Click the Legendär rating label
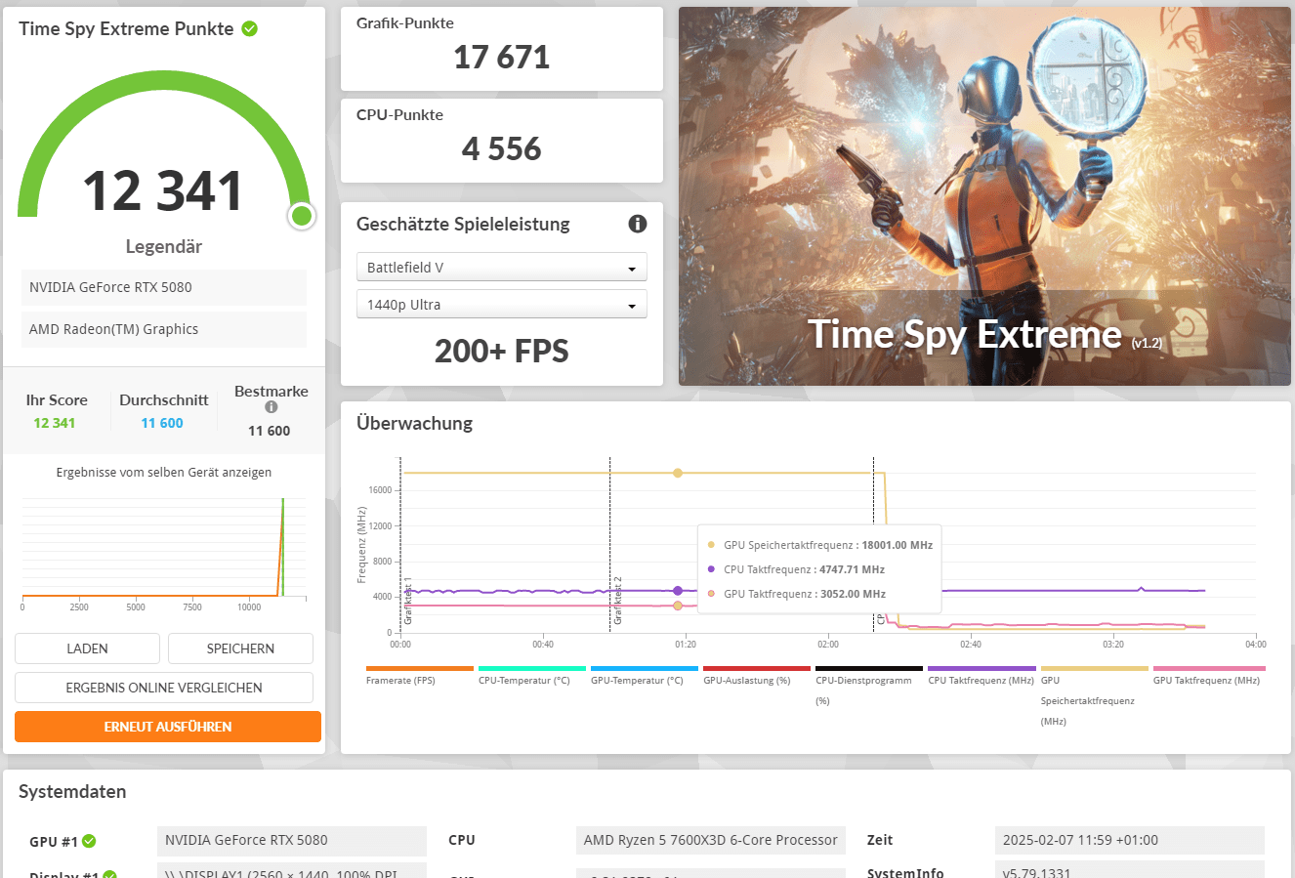The height and width of the screenshot is (878, 1295). point(164,247)
